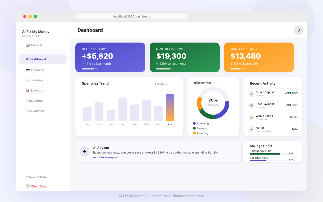Select the April bar in Spending Trend

pos(170,108)
